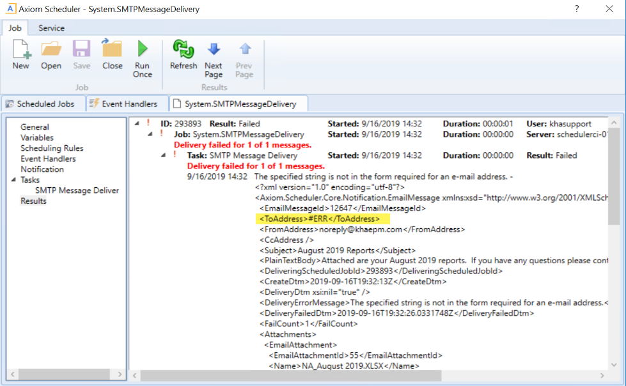Click the Server: schedulerci value

click(x=582, y=134)
